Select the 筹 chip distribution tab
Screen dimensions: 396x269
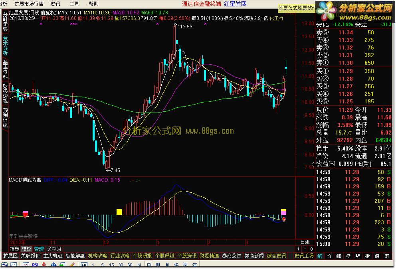click(387, 256)
